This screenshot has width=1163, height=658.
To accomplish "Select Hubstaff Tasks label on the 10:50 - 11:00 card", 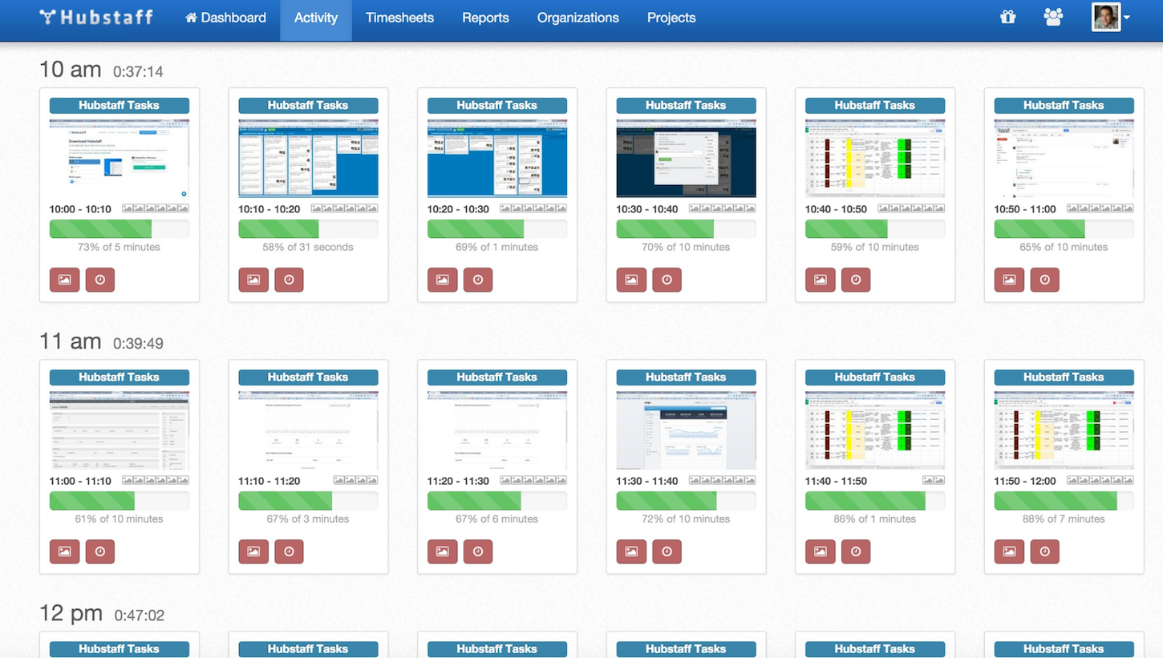I will pyautogui.click(x=1064, y=105).
